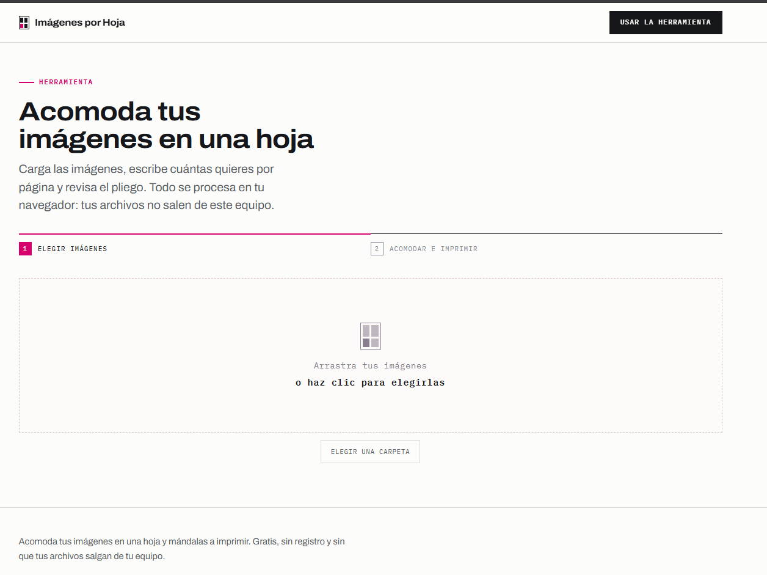Screen dimensions: 767x575
Task: Click the 'Acomoda tus imágenes en una hoja' heading
Action: [x=166, y=125]
